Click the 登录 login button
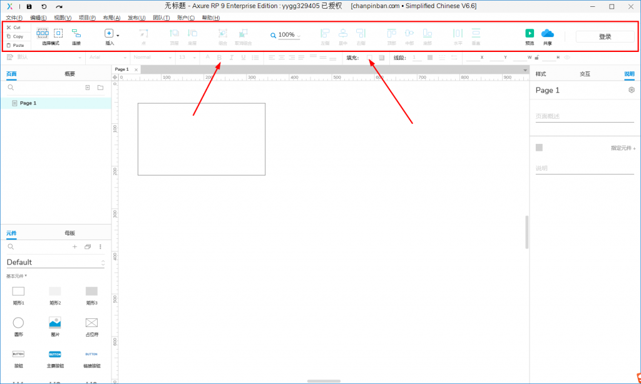Image resolution: width=641 pixels, height=384 pixels. 605,36
